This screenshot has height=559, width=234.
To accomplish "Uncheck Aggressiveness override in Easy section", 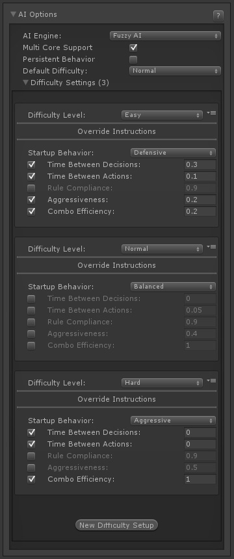I will (31, 200).
